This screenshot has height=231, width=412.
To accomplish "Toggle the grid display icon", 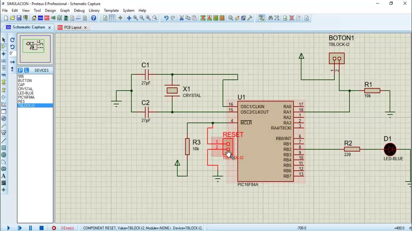I will 112,18.
